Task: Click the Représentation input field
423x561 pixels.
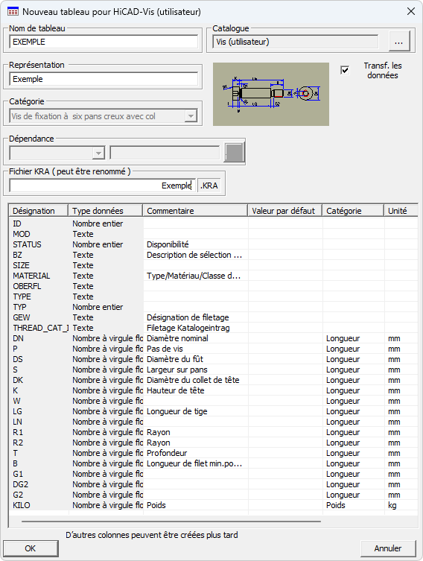Action: (x=104, y=79)
